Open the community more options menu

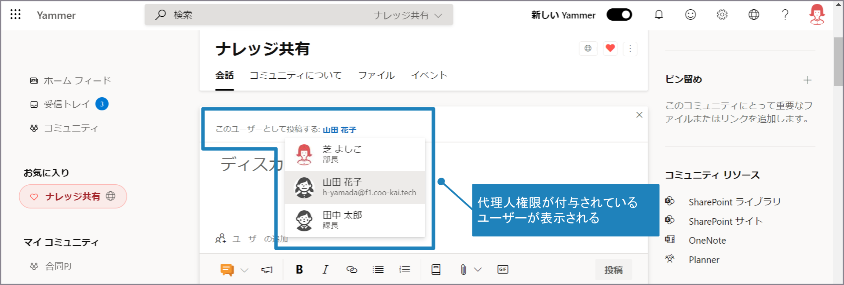point(630,48)
